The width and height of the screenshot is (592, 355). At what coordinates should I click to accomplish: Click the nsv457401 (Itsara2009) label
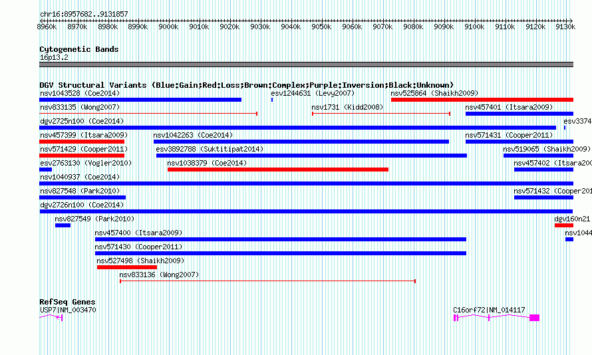click(509, 107)
